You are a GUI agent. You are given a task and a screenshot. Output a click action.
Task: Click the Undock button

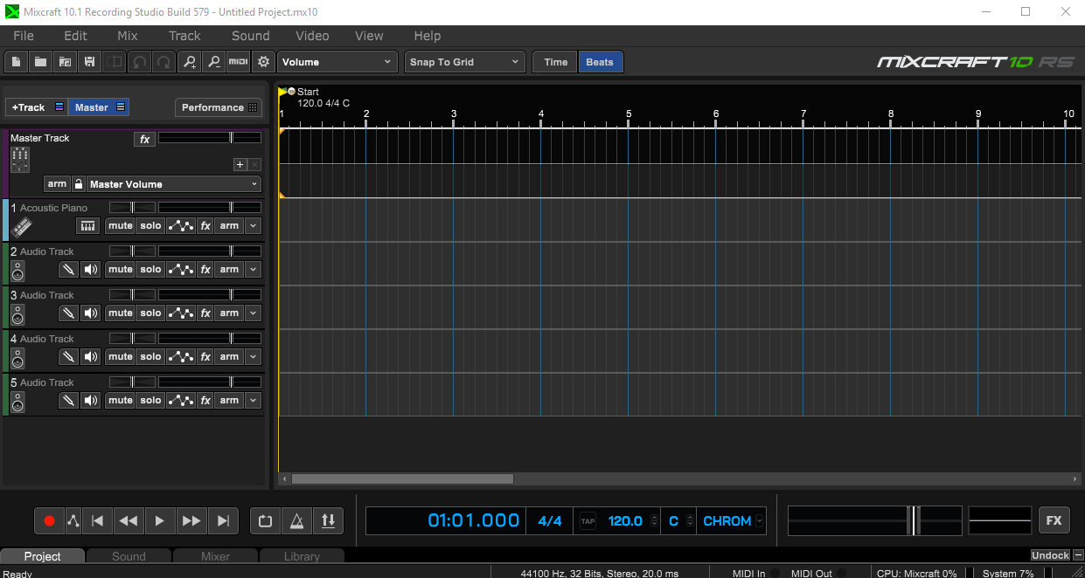(x=1050, y=555)
